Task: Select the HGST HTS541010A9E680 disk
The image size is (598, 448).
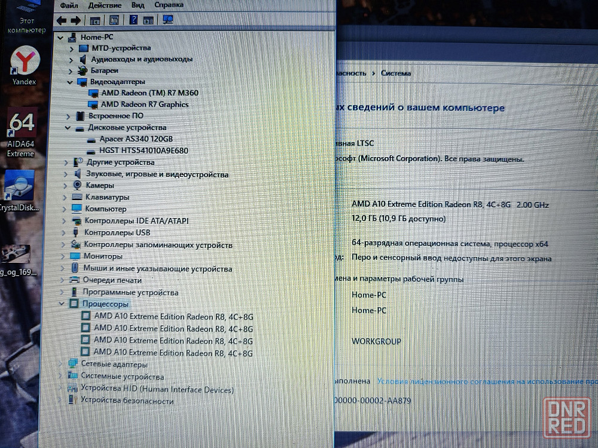Action: point(144,151)
